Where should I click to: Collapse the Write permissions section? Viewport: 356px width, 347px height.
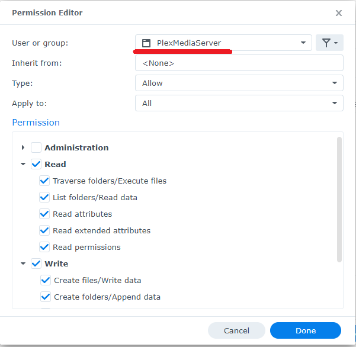tap(23, 264)
